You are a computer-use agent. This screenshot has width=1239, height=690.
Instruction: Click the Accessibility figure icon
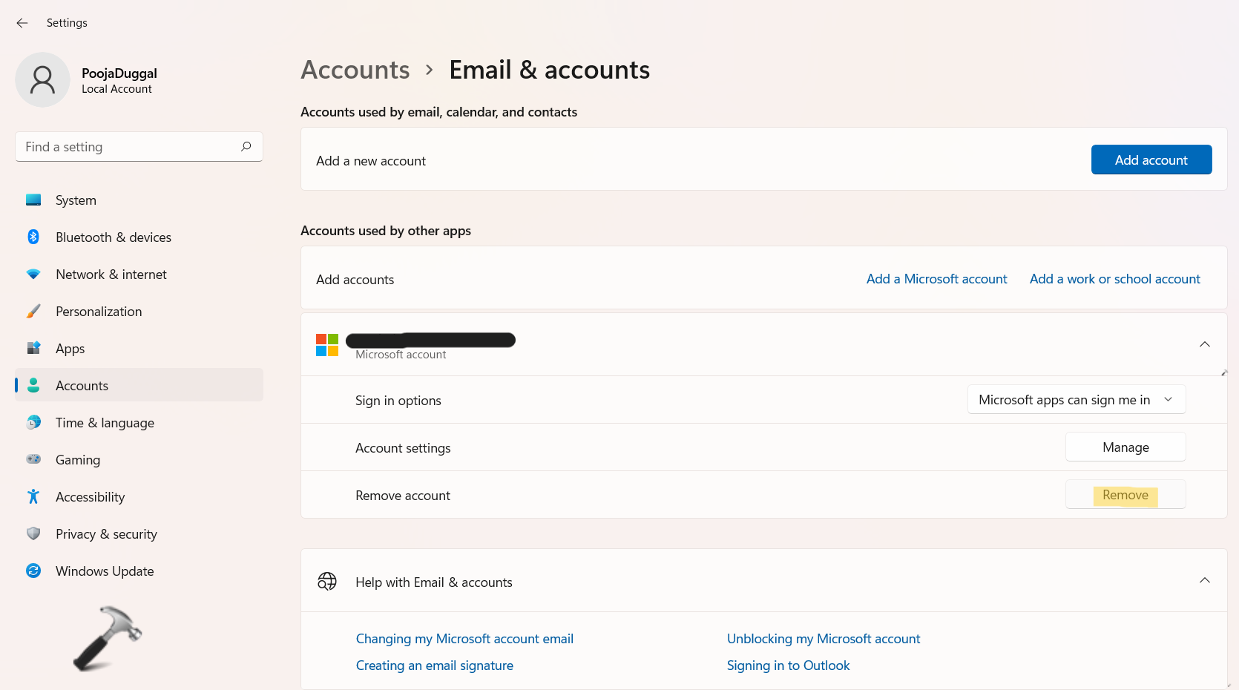(x=33, y=497)
